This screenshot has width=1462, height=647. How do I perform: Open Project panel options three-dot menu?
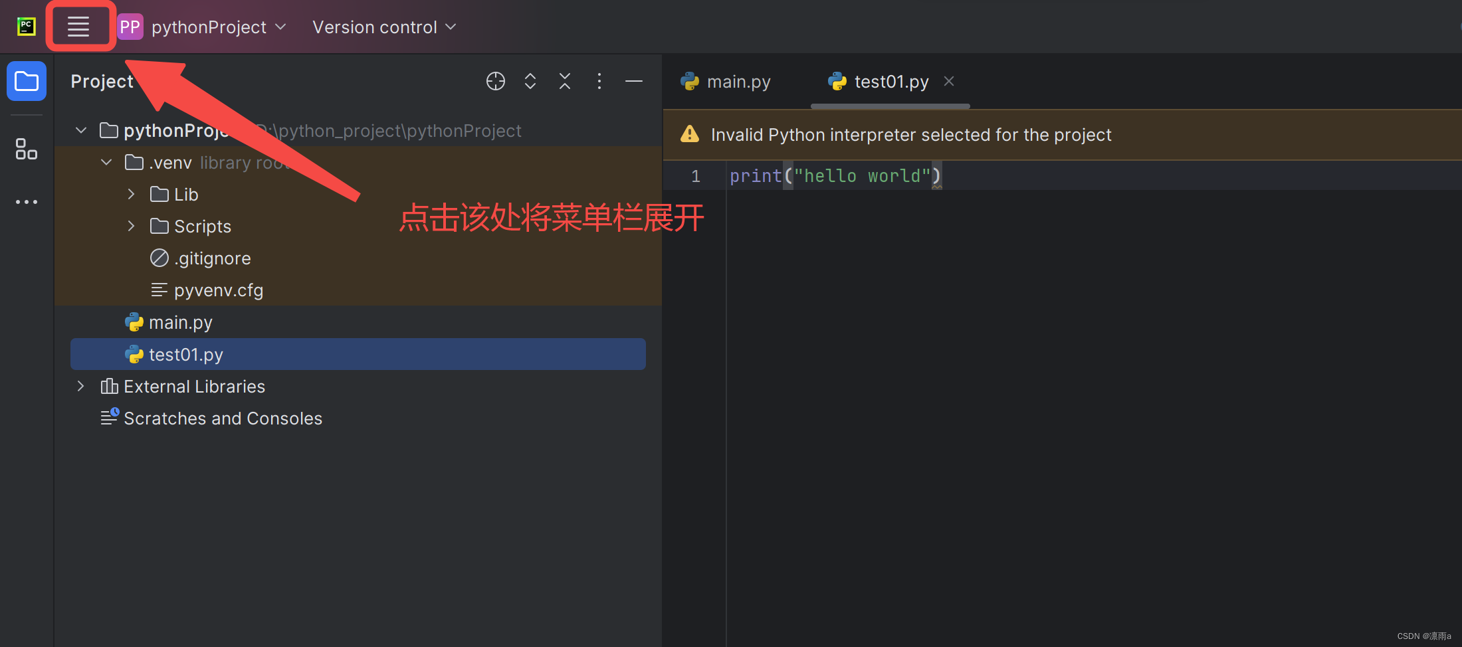[599, 81]
